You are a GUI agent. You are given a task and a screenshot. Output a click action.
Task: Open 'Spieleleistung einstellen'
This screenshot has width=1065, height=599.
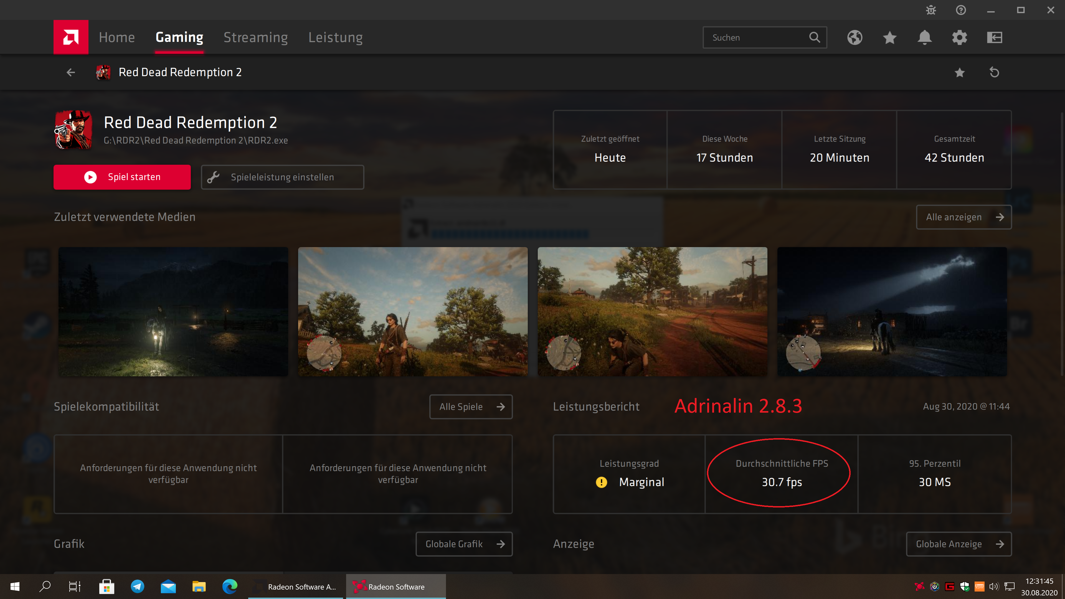pyautogui.click(x=282, y=177)
